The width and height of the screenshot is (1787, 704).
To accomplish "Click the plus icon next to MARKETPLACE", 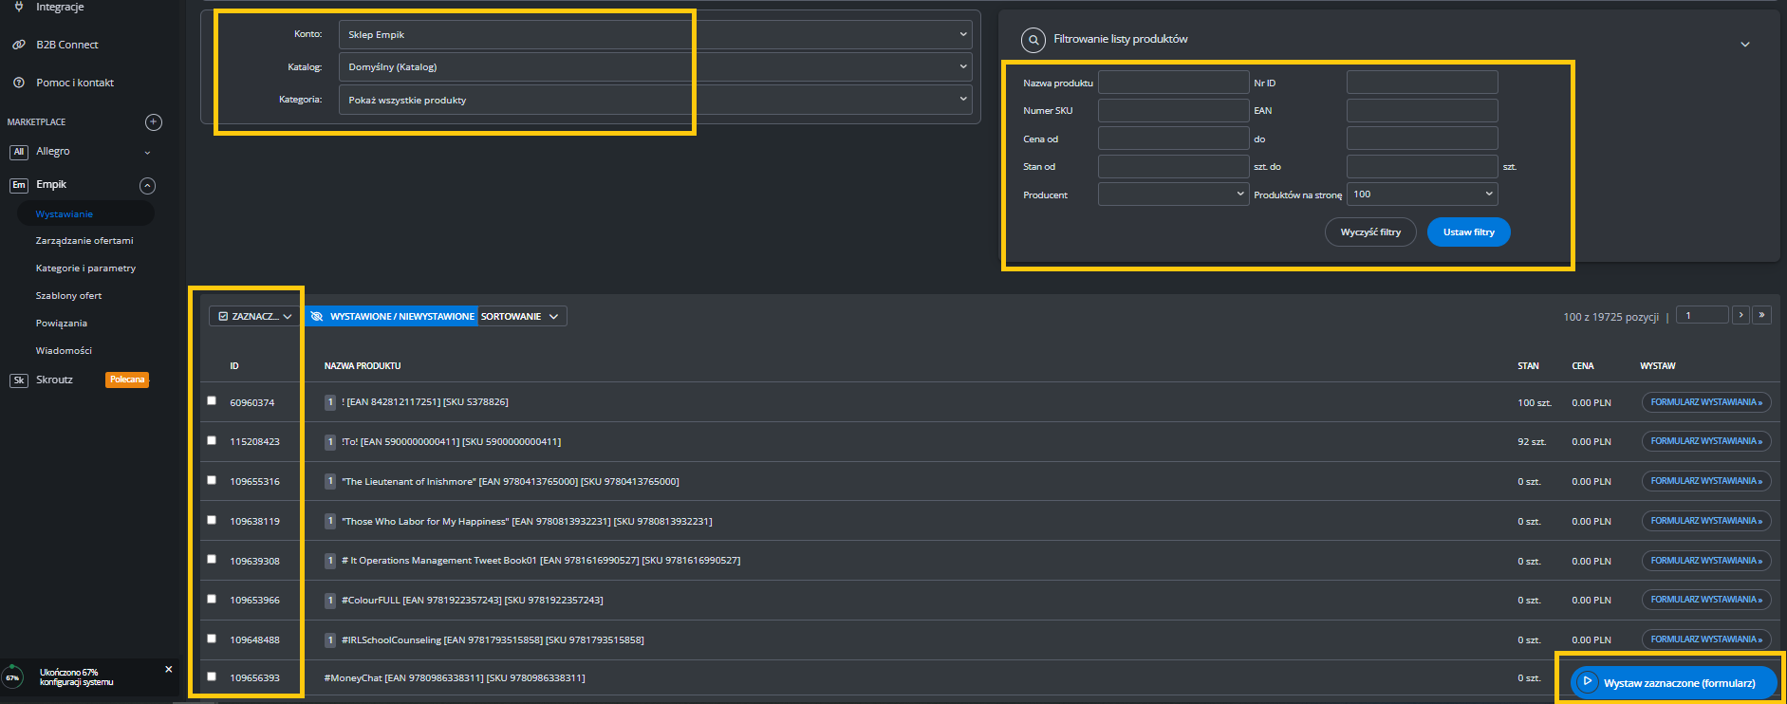I will click(x=154, y=122).
